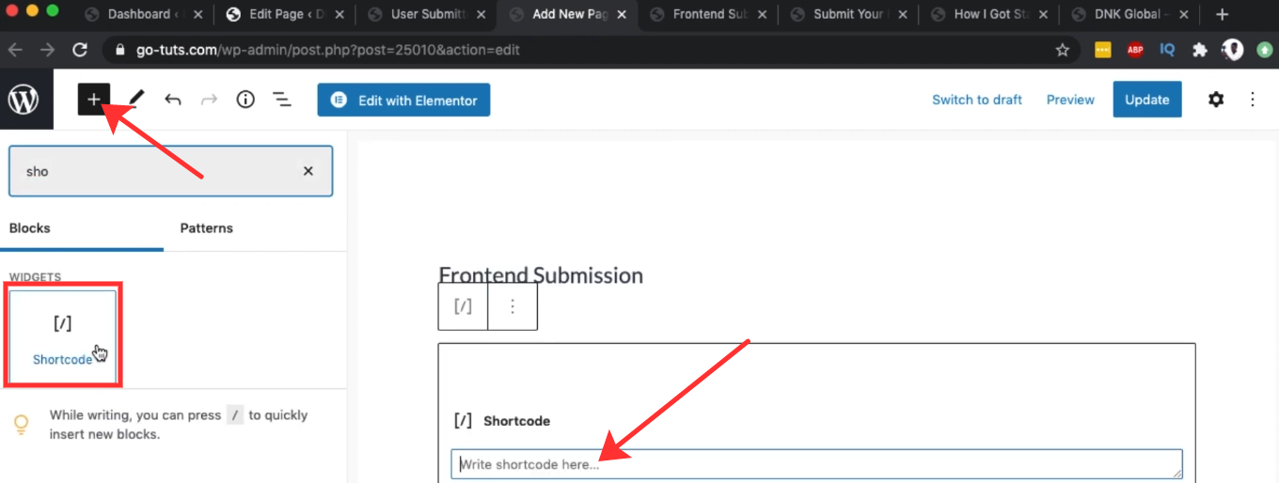Screen dimensions: 1279x483
Task: Open the document details info icon
Action: coord(245,100)
